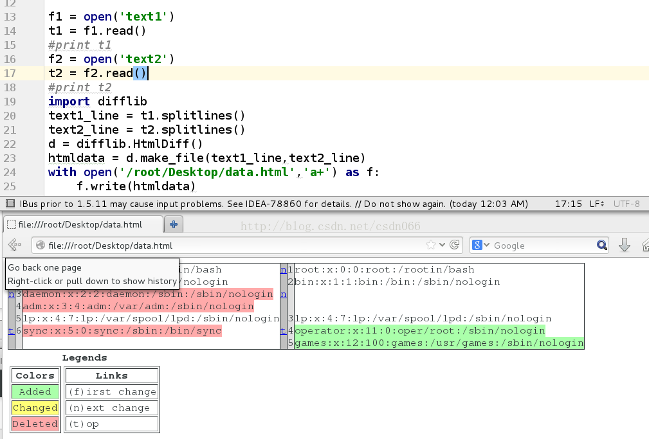Screen dimensions: 649x439
Task: Click the 'f.write(htmldata)' code line
Action: [x=136, y=186]
